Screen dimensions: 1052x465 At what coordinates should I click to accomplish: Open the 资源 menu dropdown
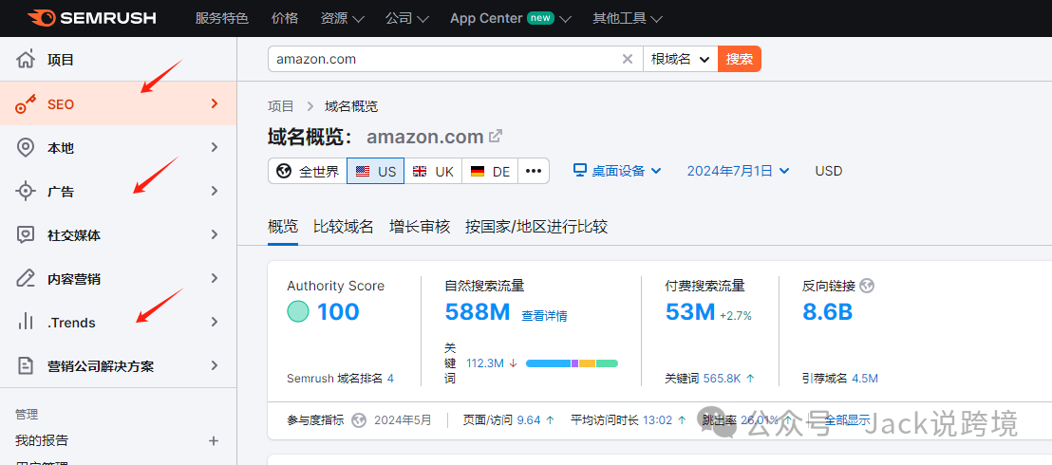342,18
